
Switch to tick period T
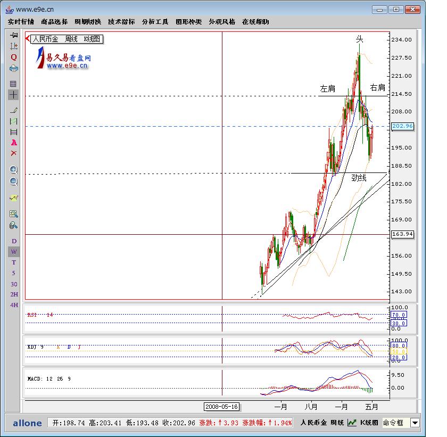(x=14, y=262)
